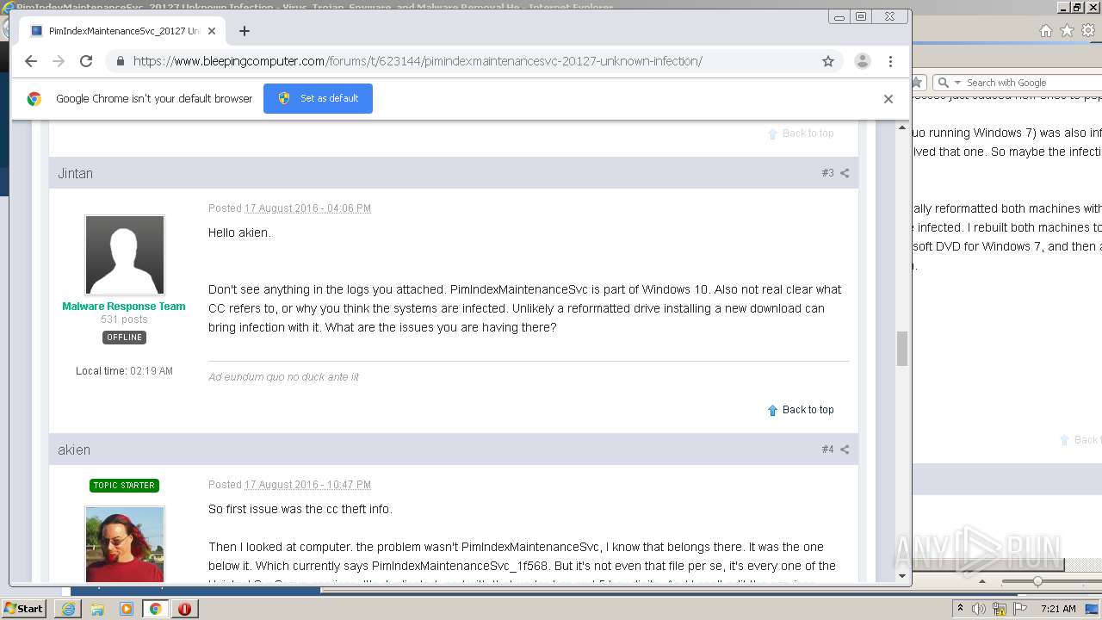Image resolution: width=1102 pixels, height=620 pixels.
Task: Open post #4 permalink number
Action: coord(827,449)
